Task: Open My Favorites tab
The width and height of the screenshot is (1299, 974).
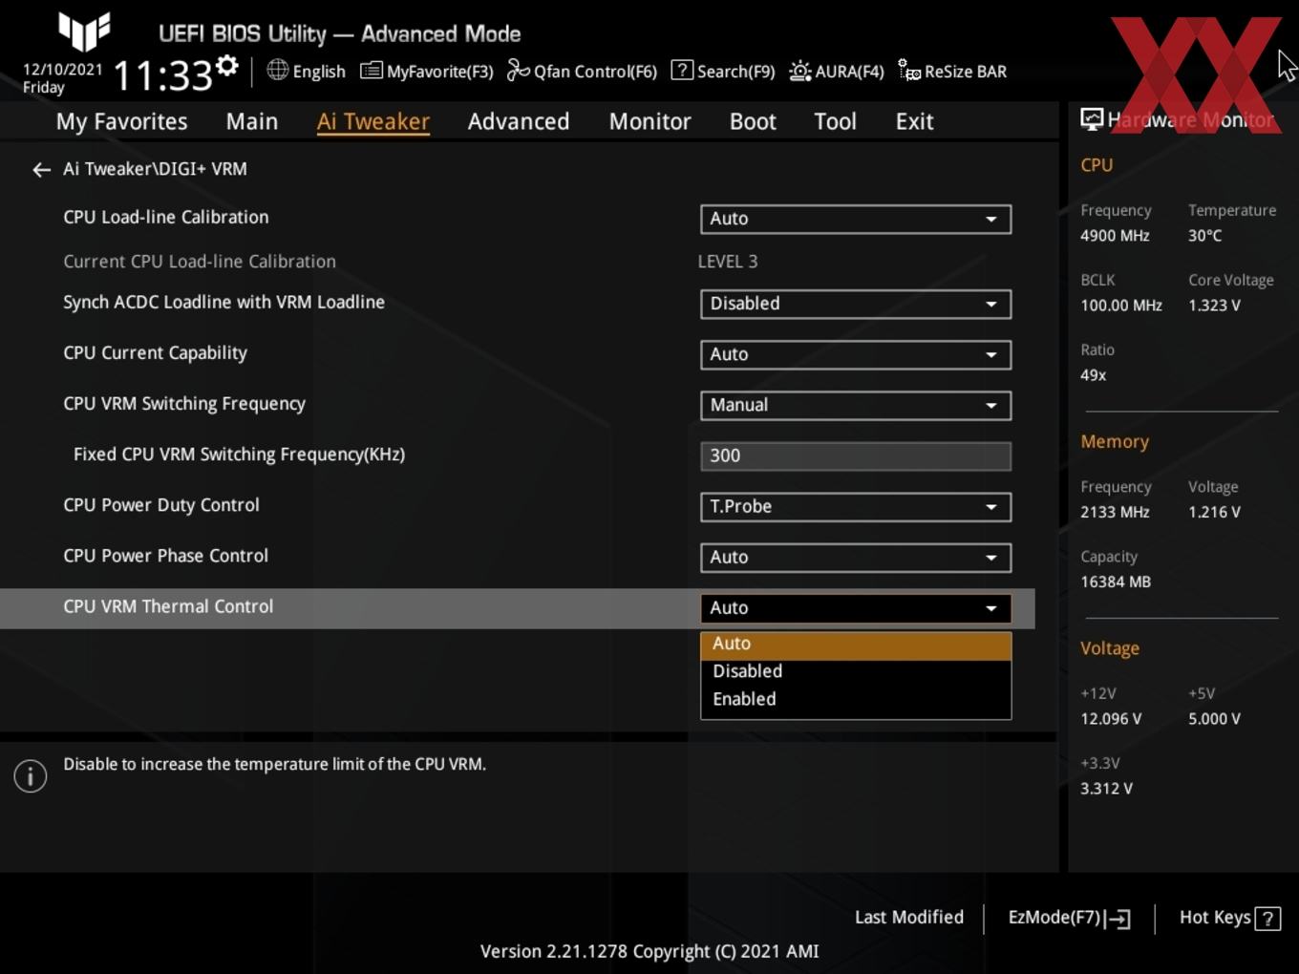Action: coord(121,121)
